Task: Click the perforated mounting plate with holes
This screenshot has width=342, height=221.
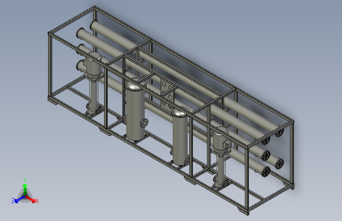Action: click(167, 93)
